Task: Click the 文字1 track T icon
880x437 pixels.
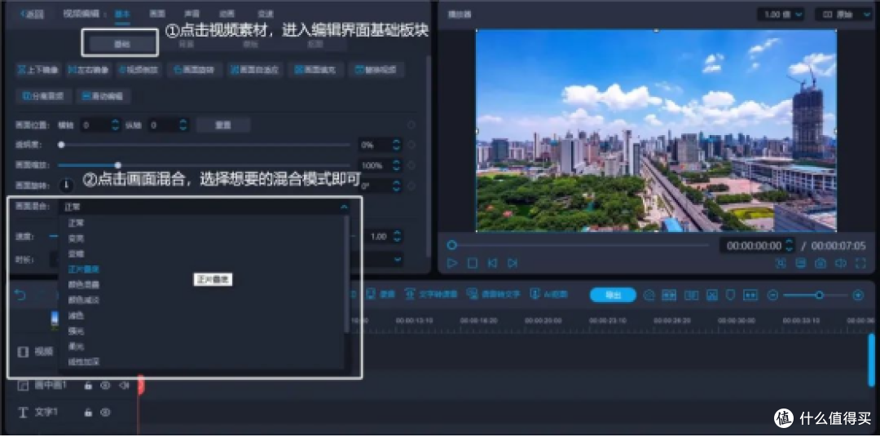Action: point(23,413)
